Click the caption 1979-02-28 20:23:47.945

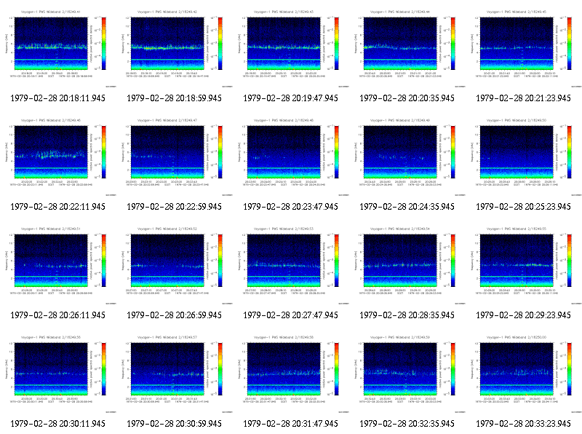(x=290, y=207)
